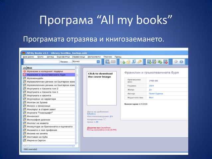
Task: Click the publisher link Фют
Action: 151,97
